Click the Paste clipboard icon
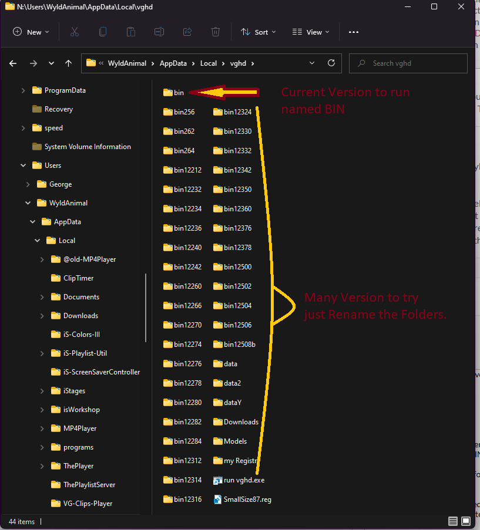The height and width of the screenshot is (530, 480). coord(131,32)
